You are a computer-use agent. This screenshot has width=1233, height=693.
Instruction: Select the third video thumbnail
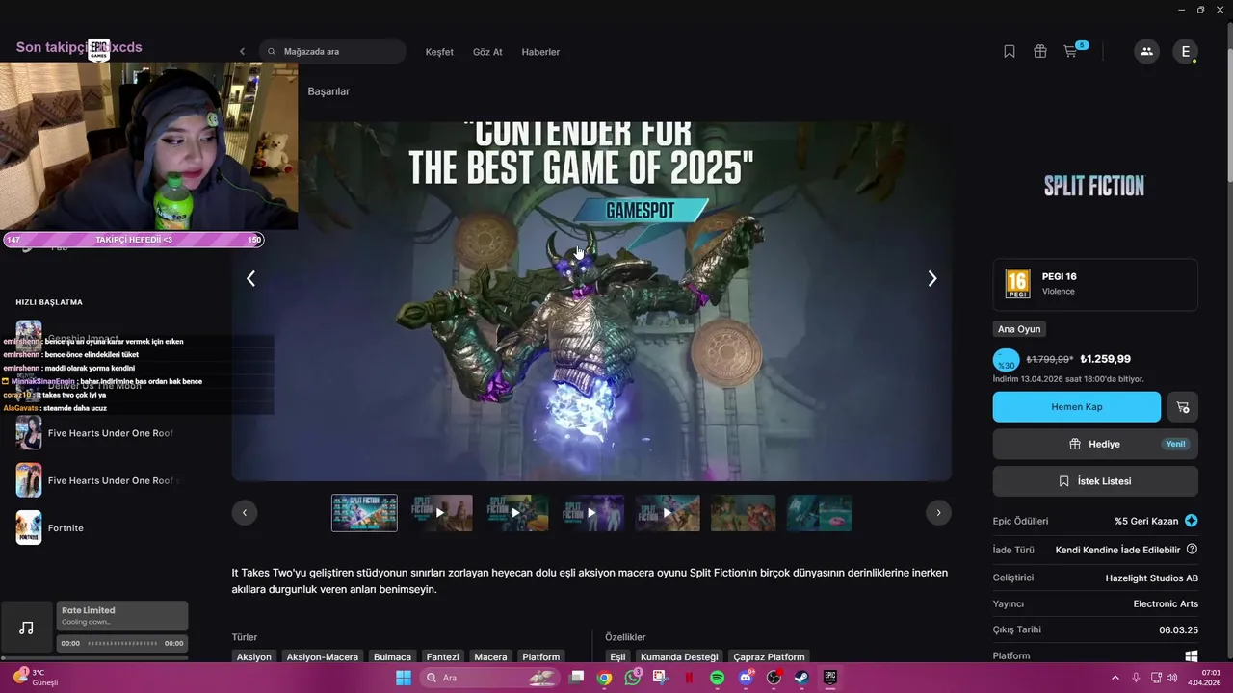(515, 513)
